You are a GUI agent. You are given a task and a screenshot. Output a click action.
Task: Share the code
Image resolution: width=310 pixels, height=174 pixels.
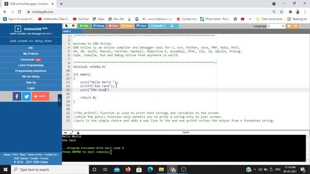tap(127, 26)
